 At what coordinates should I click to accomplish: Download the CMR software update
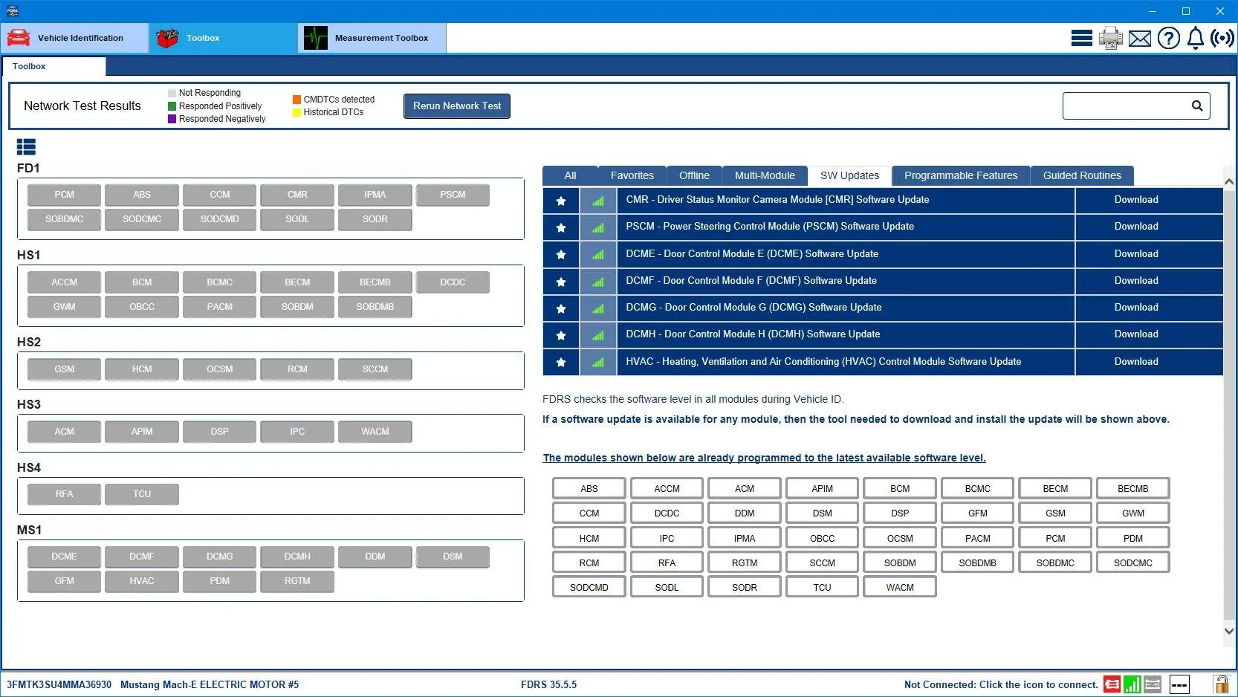1136,200
